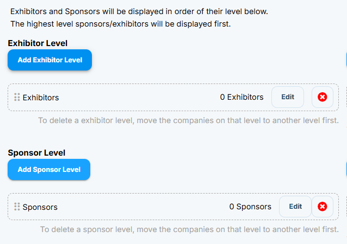This screenshot has height=244, width=347.
Task: Click empty space inside the Sponsors dashed row
Action: 141,207
